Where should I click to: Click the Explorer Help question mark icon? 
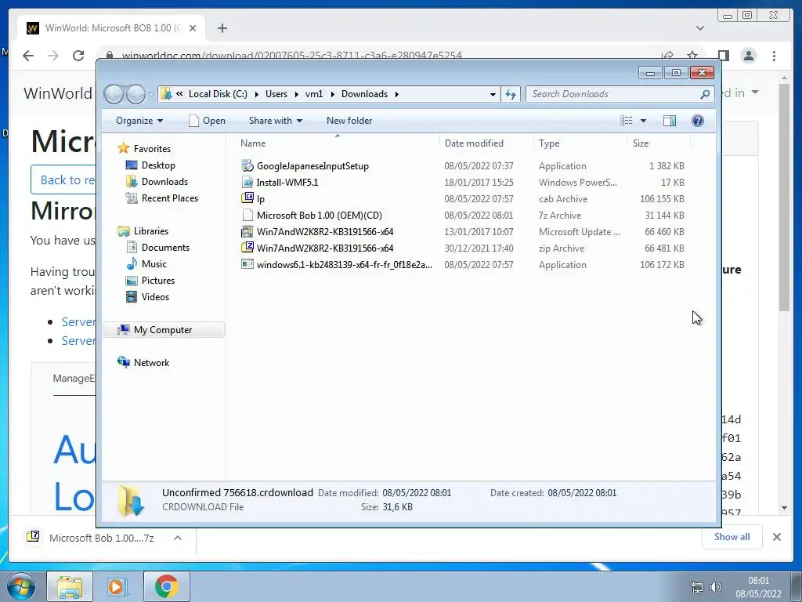698,120
